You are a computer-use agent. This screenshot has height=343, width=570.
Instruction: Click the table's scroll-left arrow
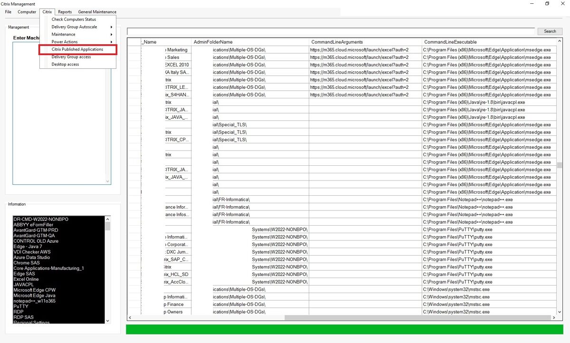pos(130,317)
